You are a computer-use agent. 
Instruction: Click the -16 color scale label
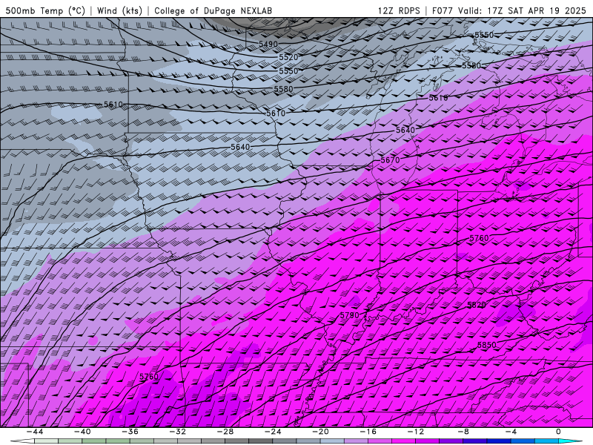[368, 432]
